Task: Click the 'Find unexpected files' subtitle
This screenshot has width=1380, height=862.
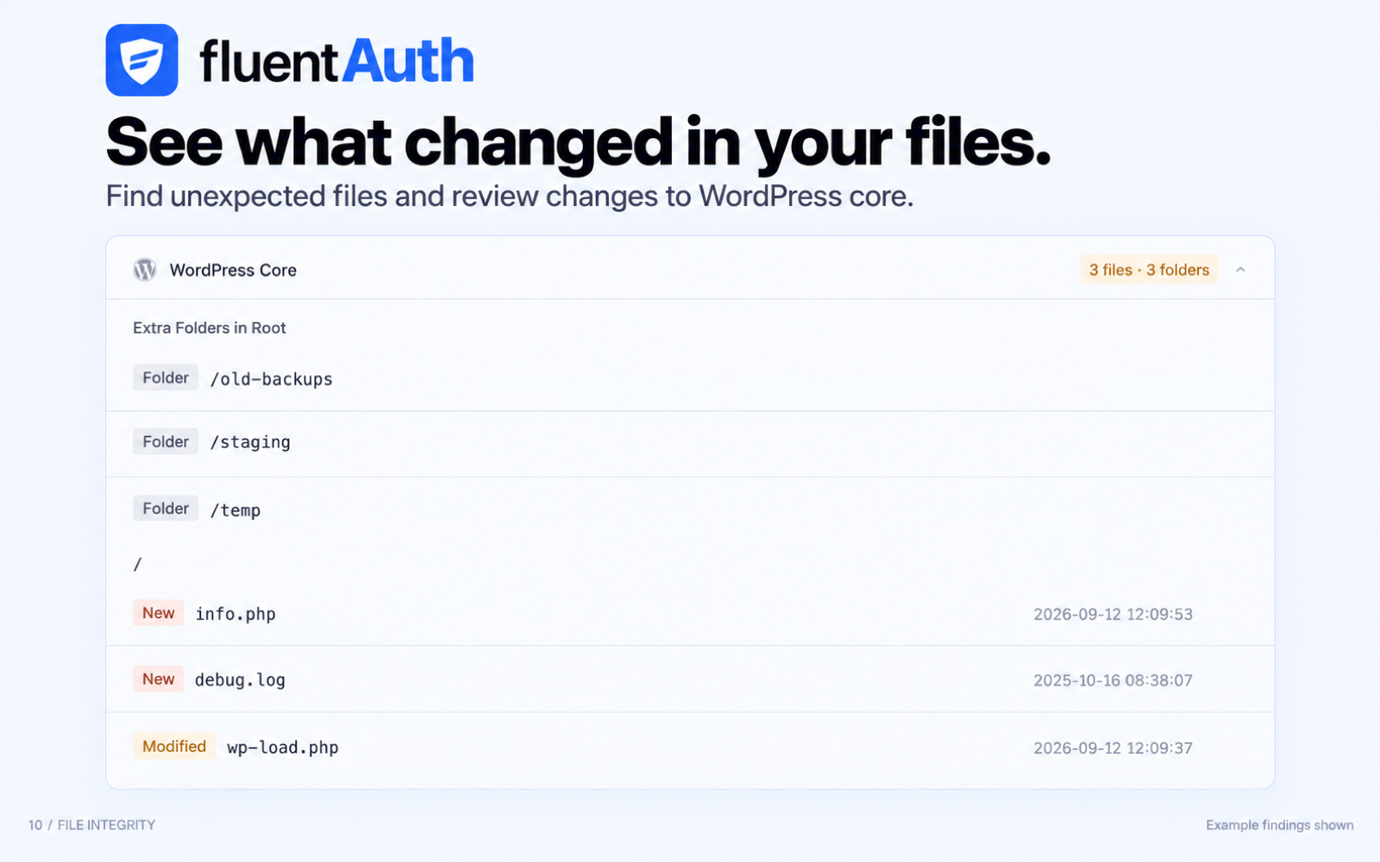Action: click(510, 197)
